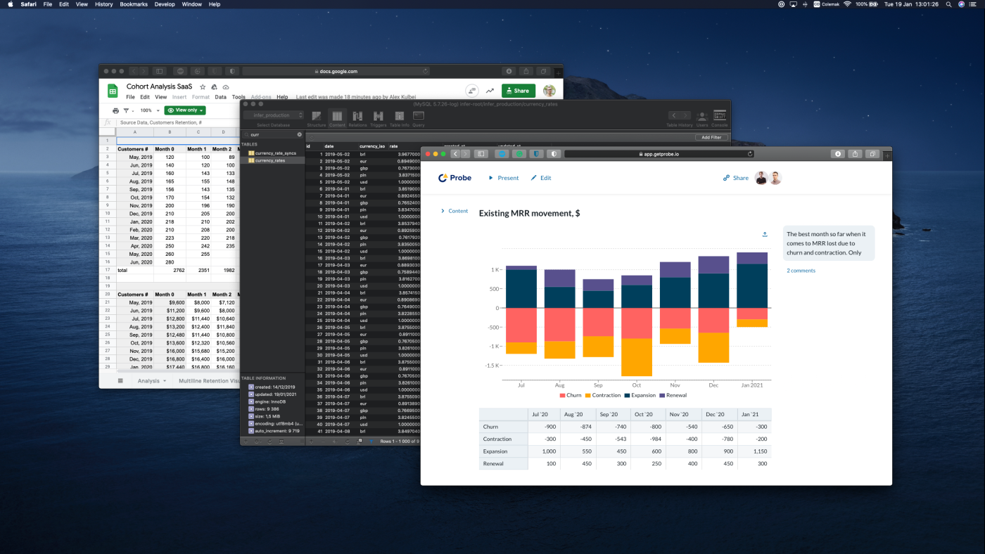Click the Google Sheets home icon
Image resolution: width=985 pixels, height=554 pixels.
coord(113,91)
